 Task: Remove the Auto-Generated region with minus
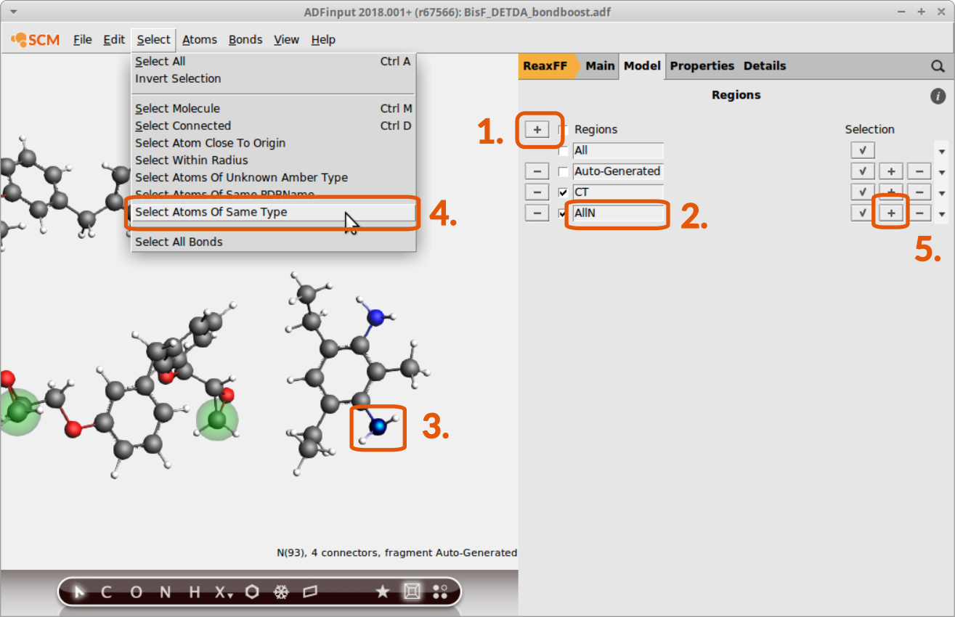click(x=537, y=171)
